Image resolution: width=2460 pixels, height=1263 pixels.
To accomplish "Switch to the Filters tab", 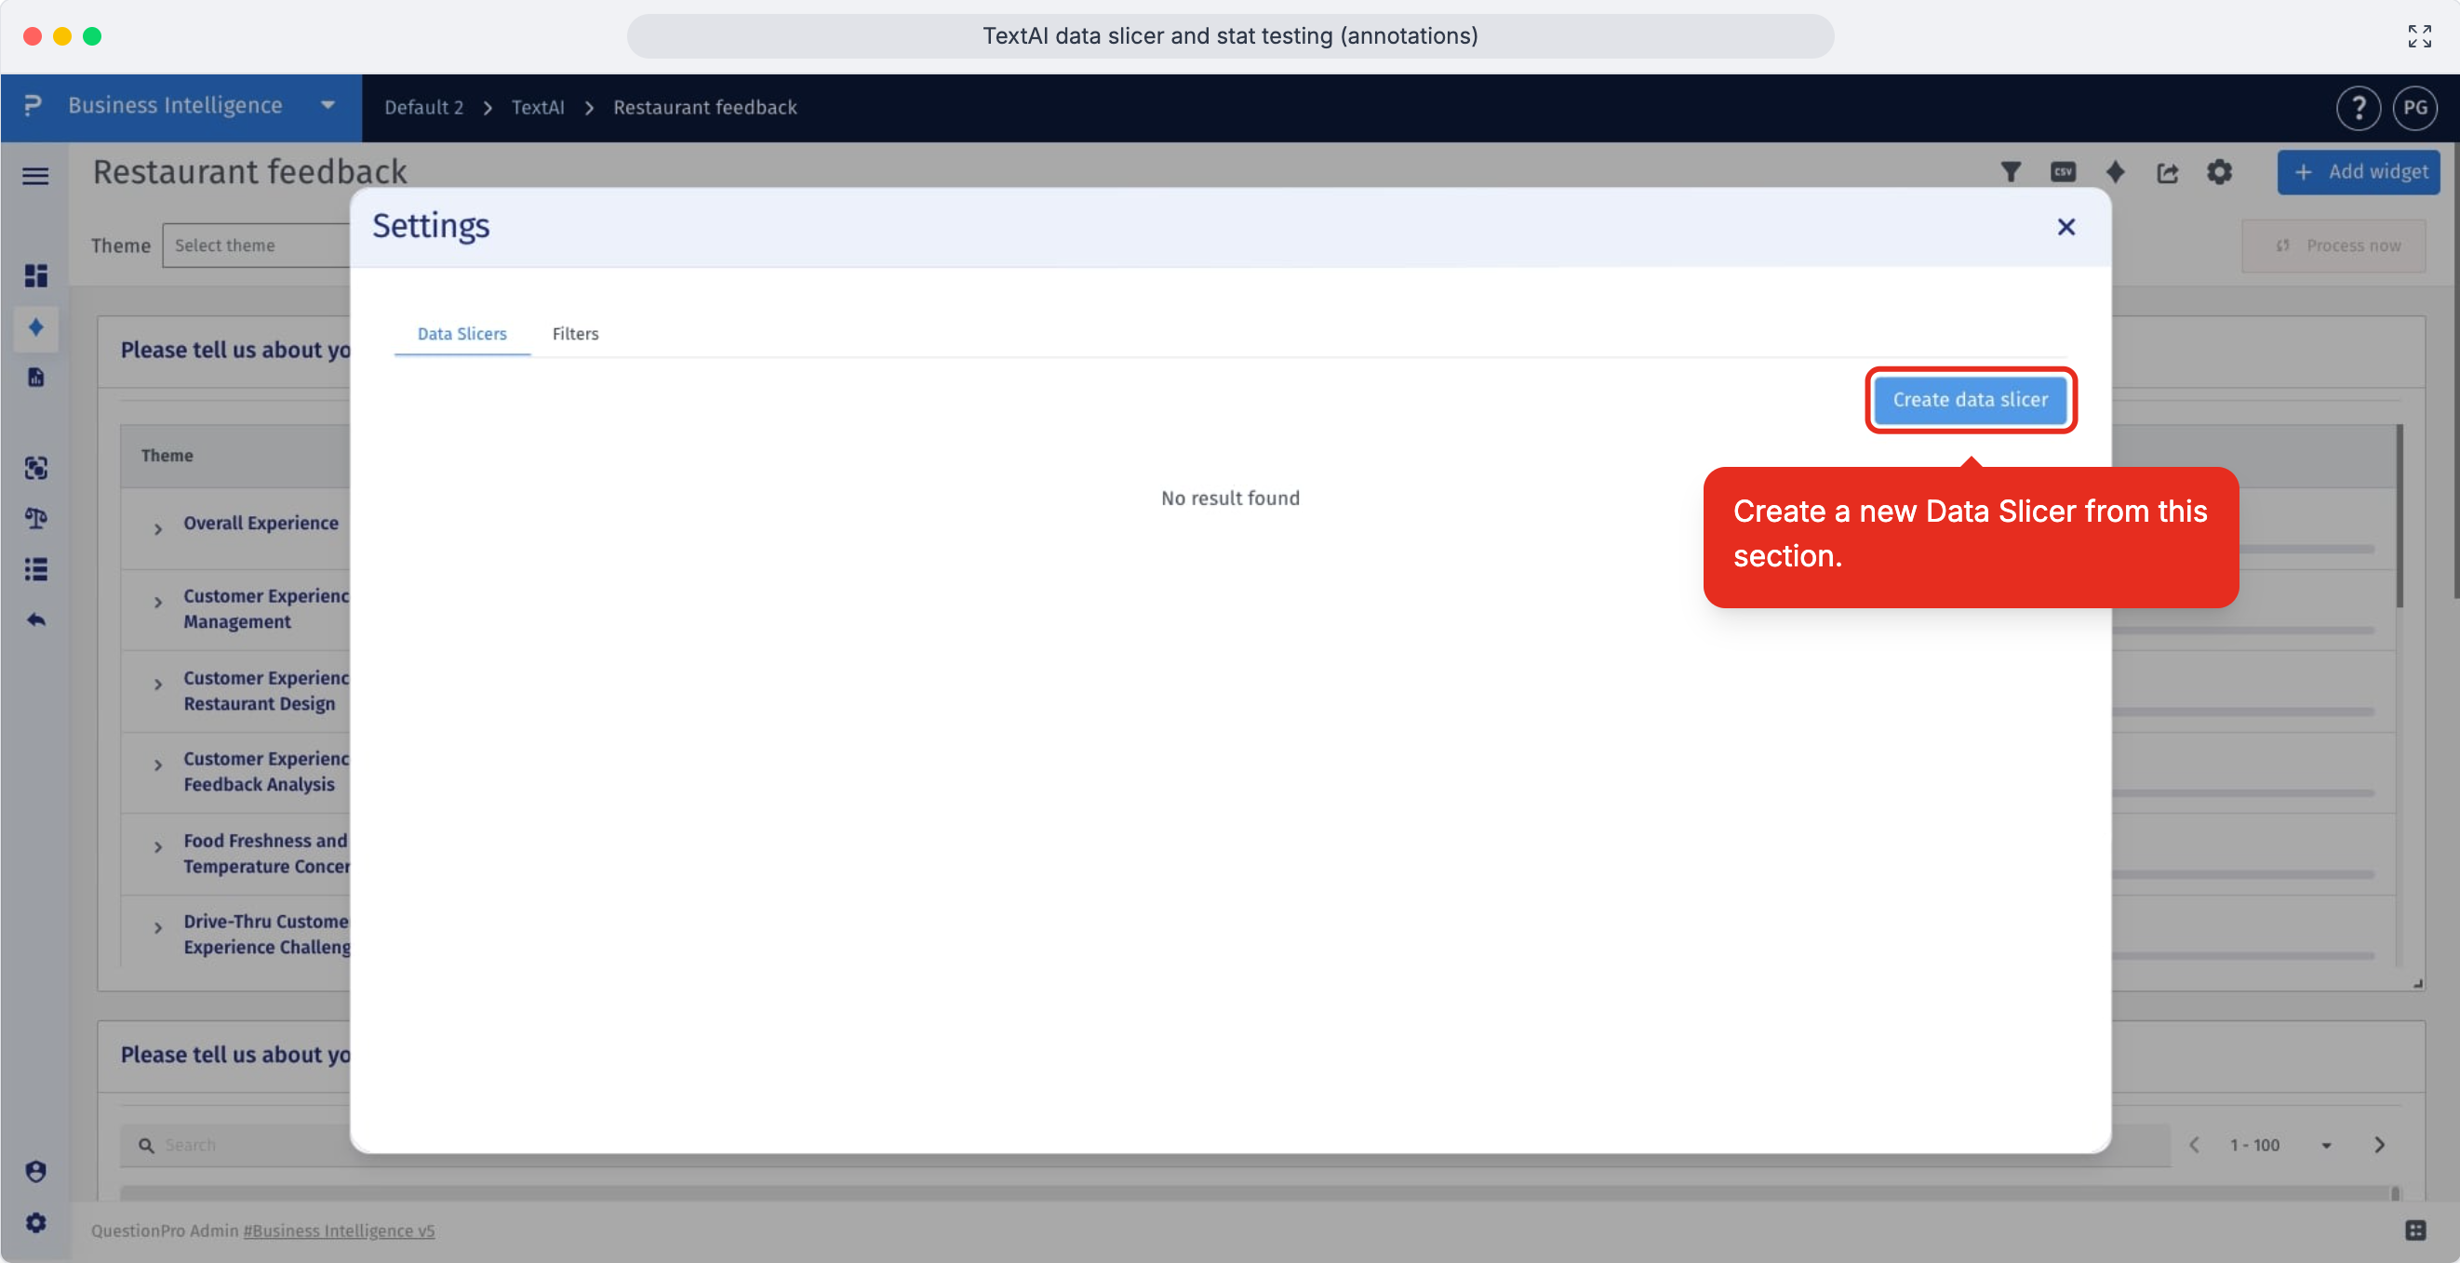I will pyautogui.click(x=575, y=333).
